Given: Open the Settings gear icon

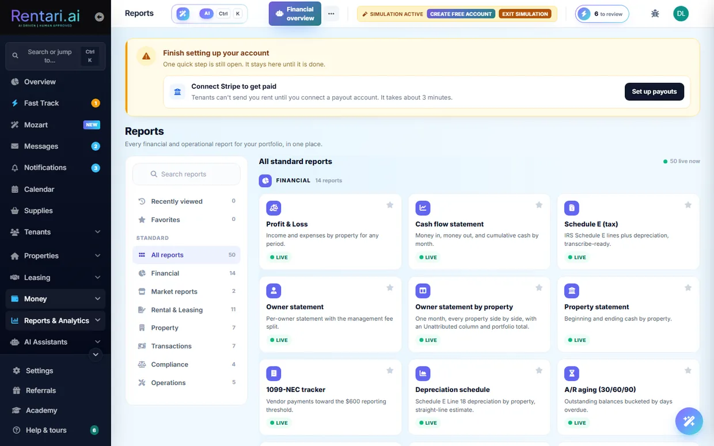Looking at the screenshot, I should click(x=16, y=371).
